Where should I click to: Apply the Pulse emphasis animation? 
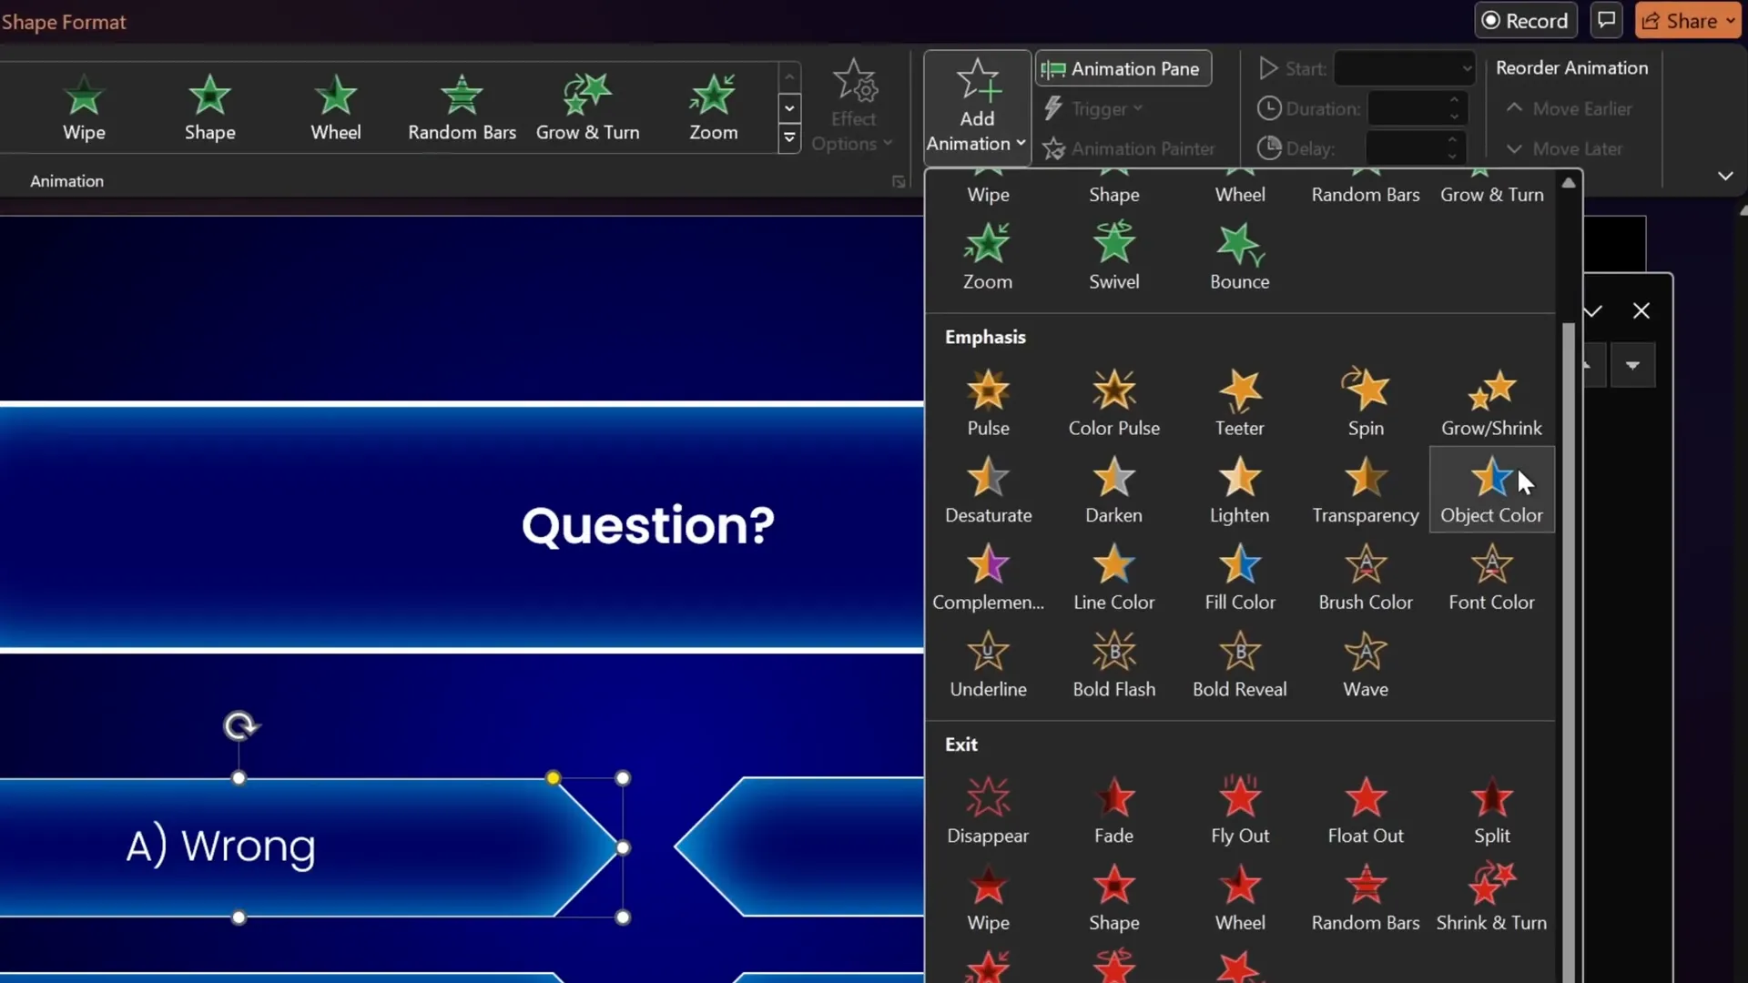tap(988, 403)
